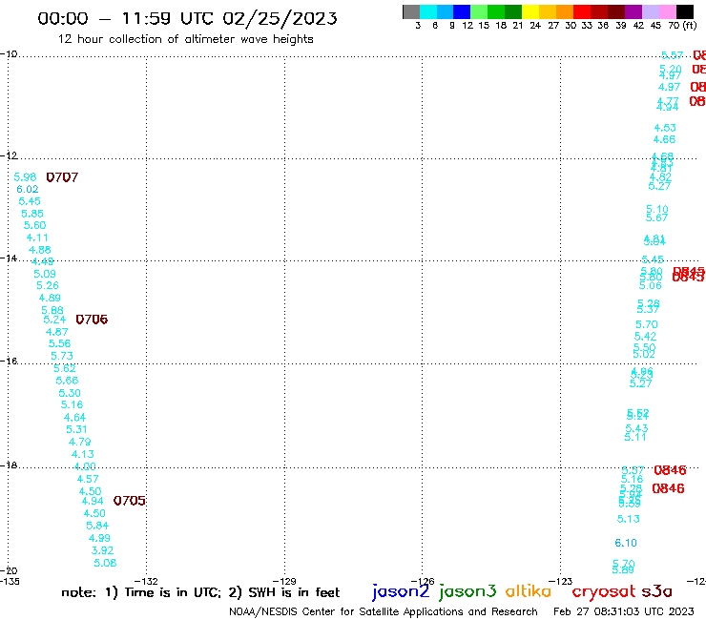The image size is (706, 620).
Task: Click the wave height value 5.60
Action: point(34,225)
